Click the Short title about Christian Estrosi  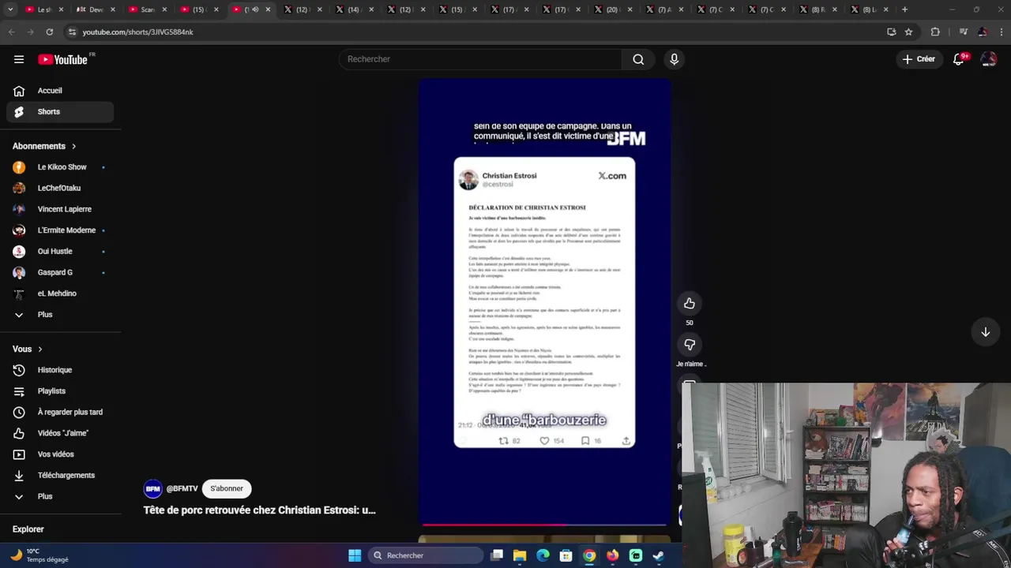coord(259,510)
